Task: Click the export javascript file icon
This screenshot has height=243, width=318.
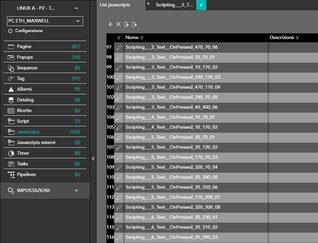Action: (x=134, y=24)
